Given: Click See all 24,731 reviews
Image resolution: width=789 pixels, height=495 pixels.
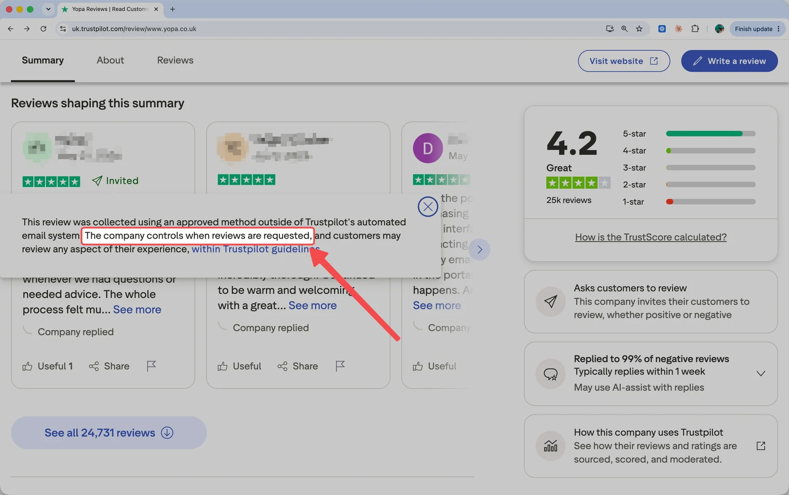Looking at the screenshot, I should pos(109,432).
